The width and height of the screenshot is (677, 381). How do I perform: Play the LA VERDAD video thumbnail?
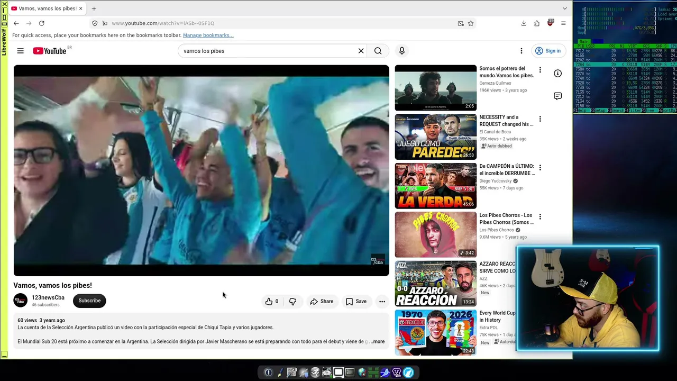click(x=436, y=186)
